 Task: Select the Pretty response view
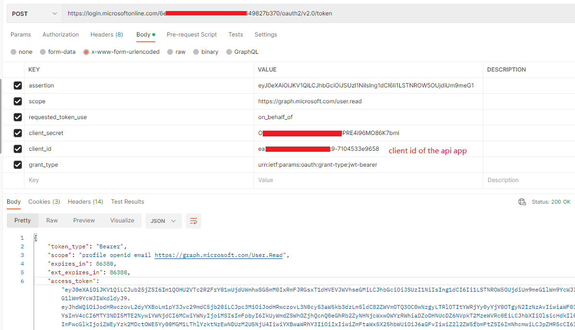coord(22,220)
